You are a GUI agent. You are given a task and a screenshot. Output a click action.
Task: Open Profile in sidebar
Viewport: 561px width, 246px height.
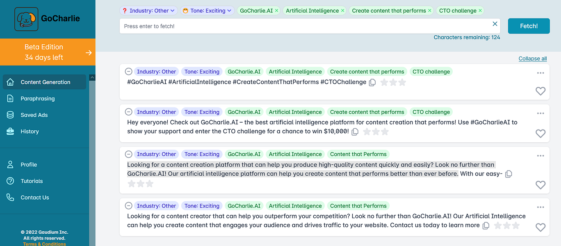click(29, 164)
